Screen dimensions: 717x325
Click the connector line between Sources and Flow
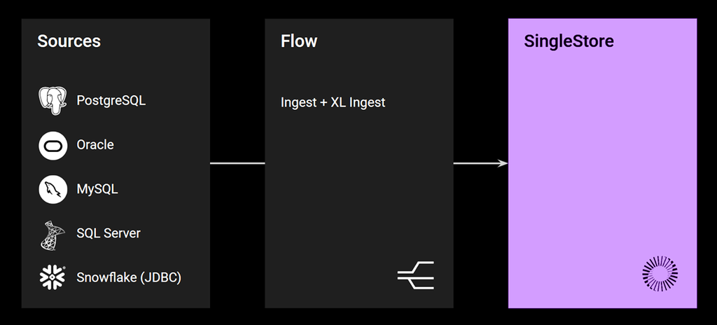tap(237, 163)
